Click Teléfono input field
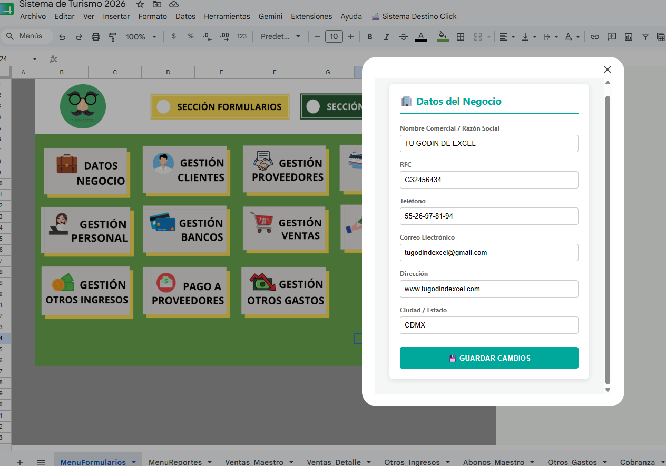The width and height of the screenshot is (666, 466). [489, 216]
